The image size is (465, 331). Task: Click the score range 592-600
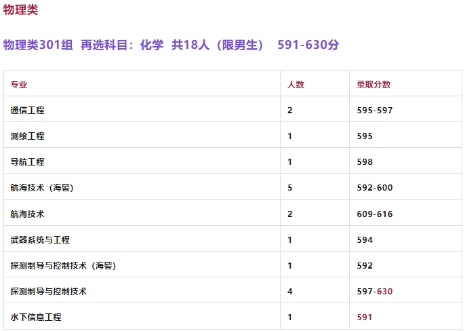click(374, 188)
